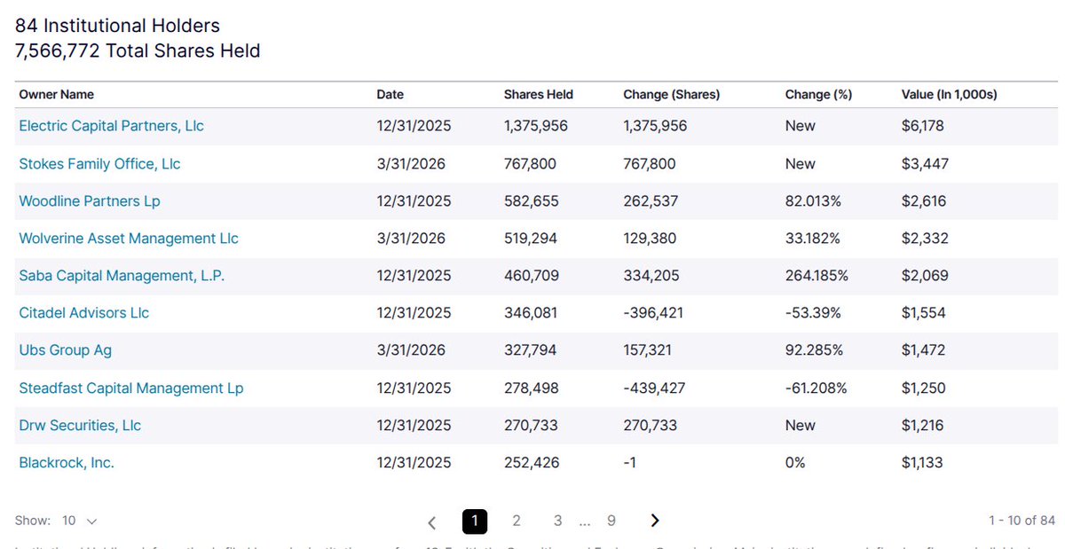Open Stokes Family Office, Llc link
This screenshot has width=1065, height=549.
[x=99, y=163]
